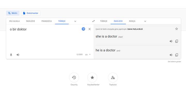
Task: Select RUSÇA as target language
Action: click(x=132, y=21)
